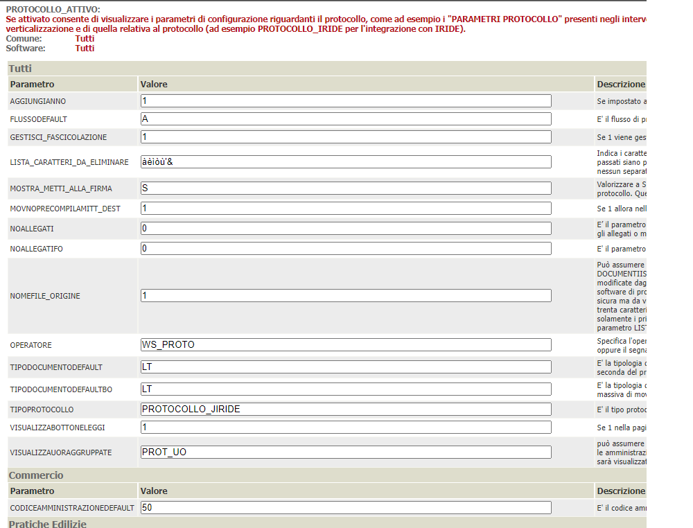Select the Commercio section header

326,475
